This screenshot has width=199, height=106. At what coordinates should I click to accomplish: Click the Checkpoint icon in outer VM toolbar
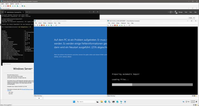[x=18, y=6]
